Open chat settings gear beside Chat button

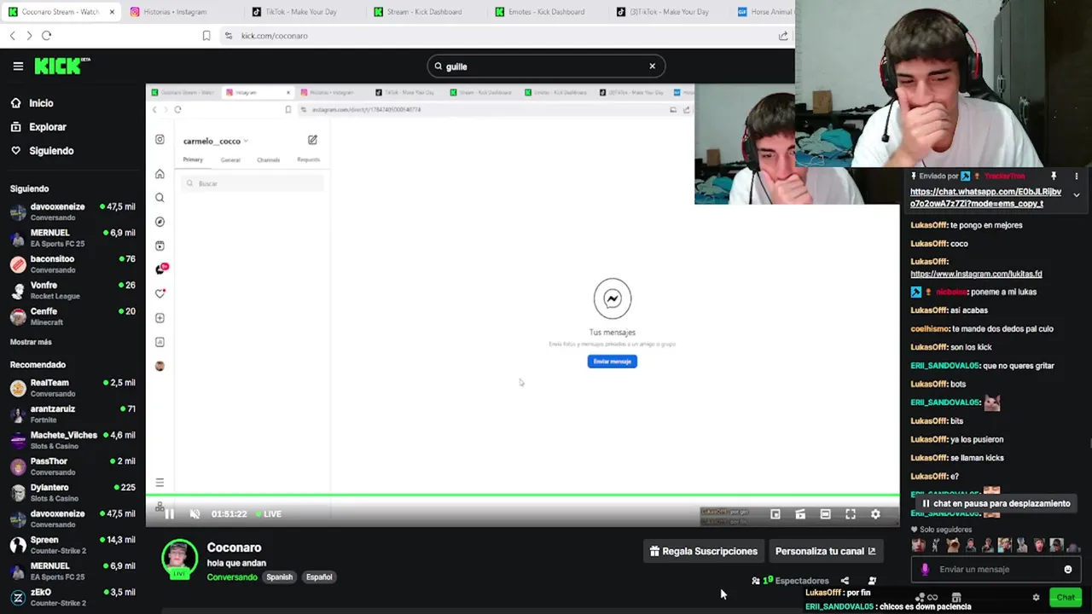[1036, 598]
